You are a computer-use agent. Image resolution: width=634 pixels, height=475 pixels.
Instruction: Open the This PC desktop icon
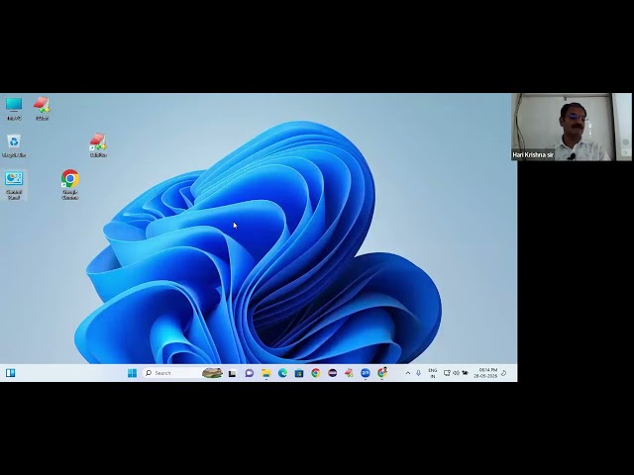coord(14,108)
